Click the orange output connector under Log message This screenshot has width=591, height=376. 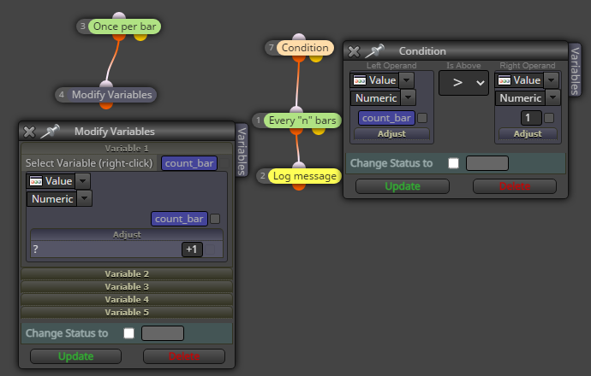[299, 187]
